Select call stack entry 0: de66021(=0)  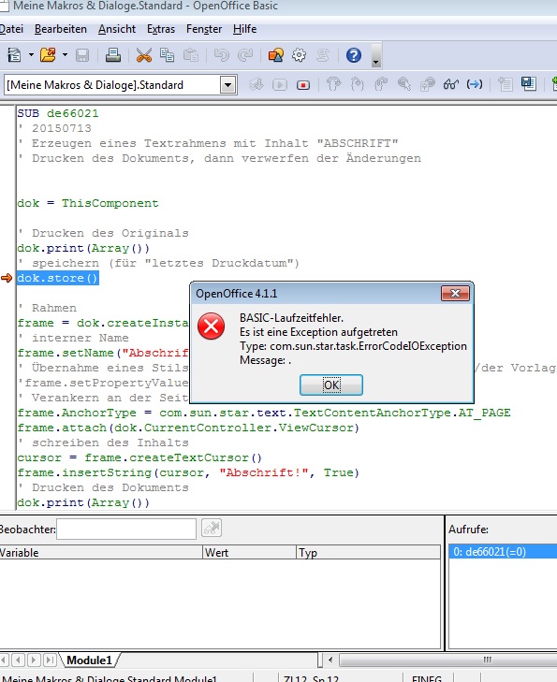point(503,552)
